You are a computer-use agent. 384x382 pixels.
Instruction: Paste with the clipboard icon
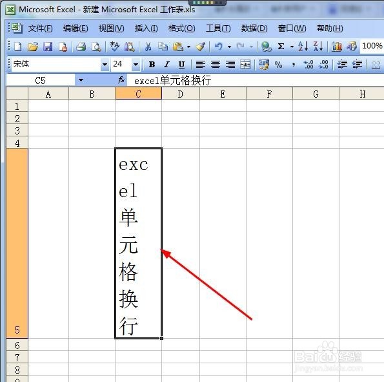point(178,47)
